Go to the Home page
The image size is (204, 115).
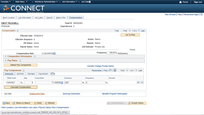(184, 2)
